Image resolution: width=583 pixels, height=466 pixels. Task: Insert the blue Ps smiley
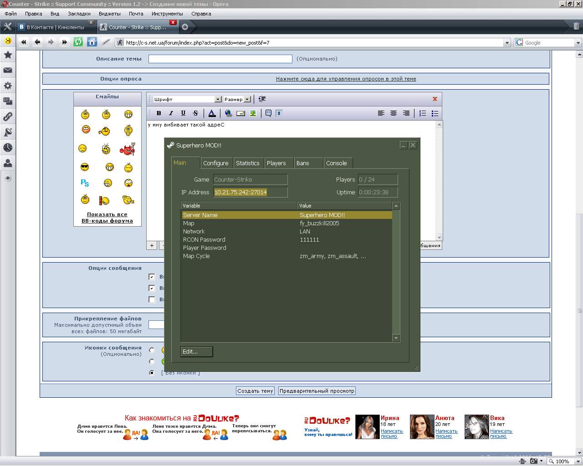click(x=85, y=183)
